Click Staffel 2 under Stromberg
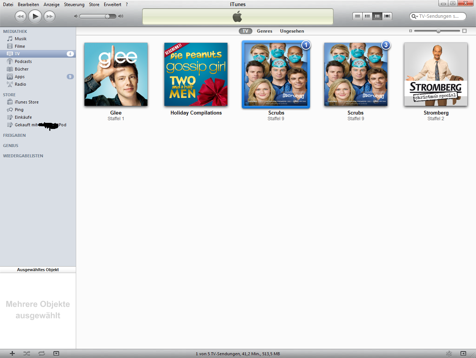 436,119
